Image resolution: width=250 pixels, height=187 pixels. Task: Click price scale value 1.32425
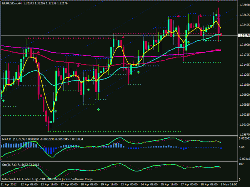[244, 25]
